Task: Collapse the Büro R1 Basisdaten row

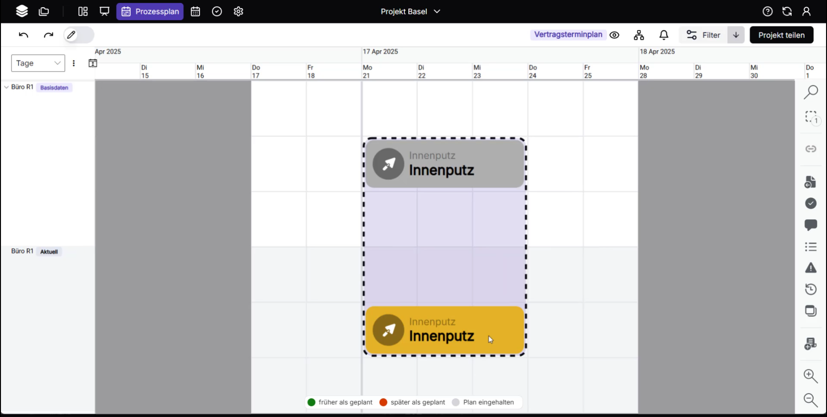Action: pos(6,87)
